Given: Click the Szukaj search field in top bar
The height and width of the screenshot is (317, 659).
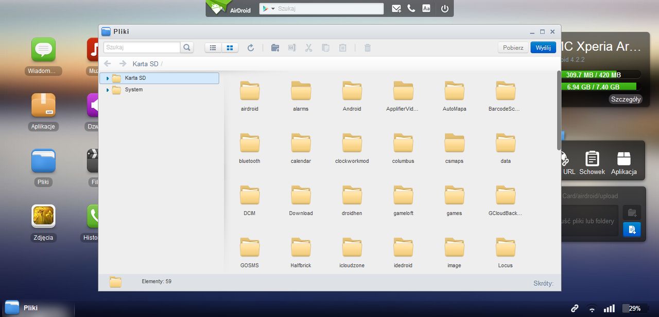Looking at the screenshot, I should [x=329, y=9].
